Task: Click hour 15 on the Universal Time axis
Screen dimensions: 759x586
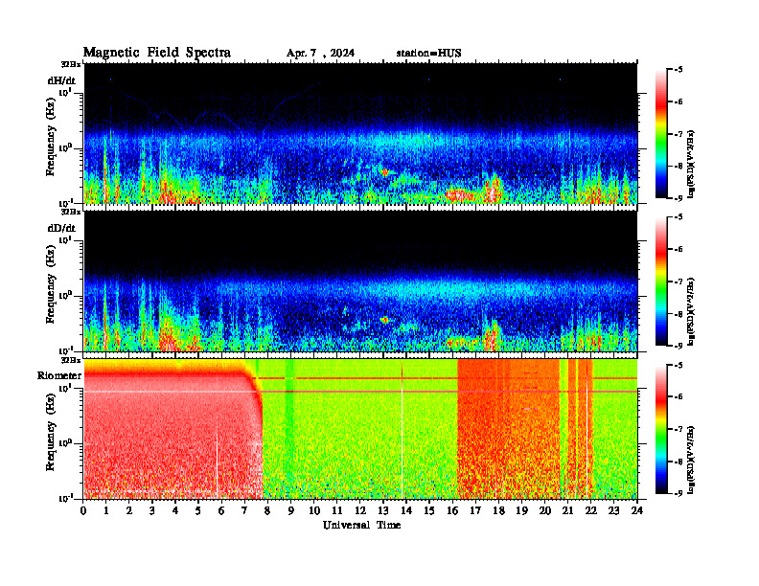Action: (x=429, y=511)
